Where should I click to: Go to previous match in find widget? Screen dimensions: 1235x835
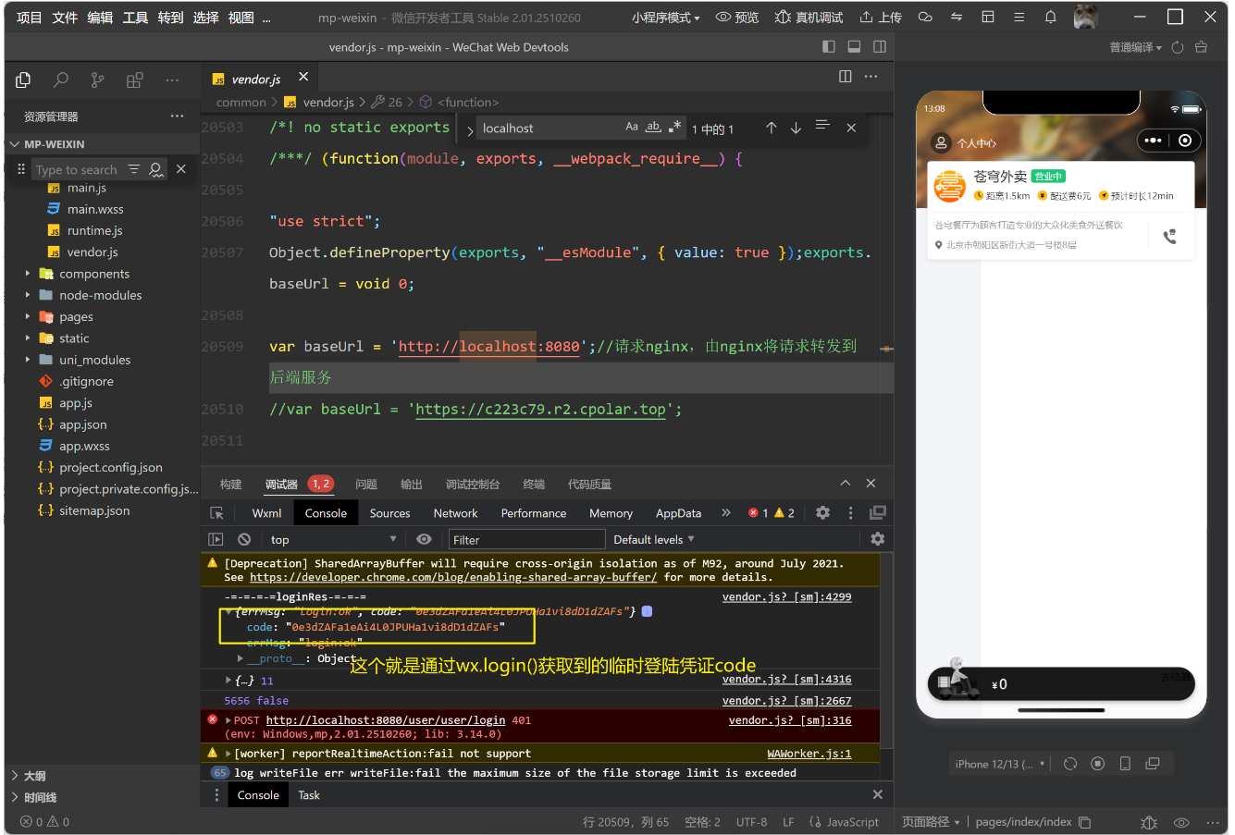[772, 128]
